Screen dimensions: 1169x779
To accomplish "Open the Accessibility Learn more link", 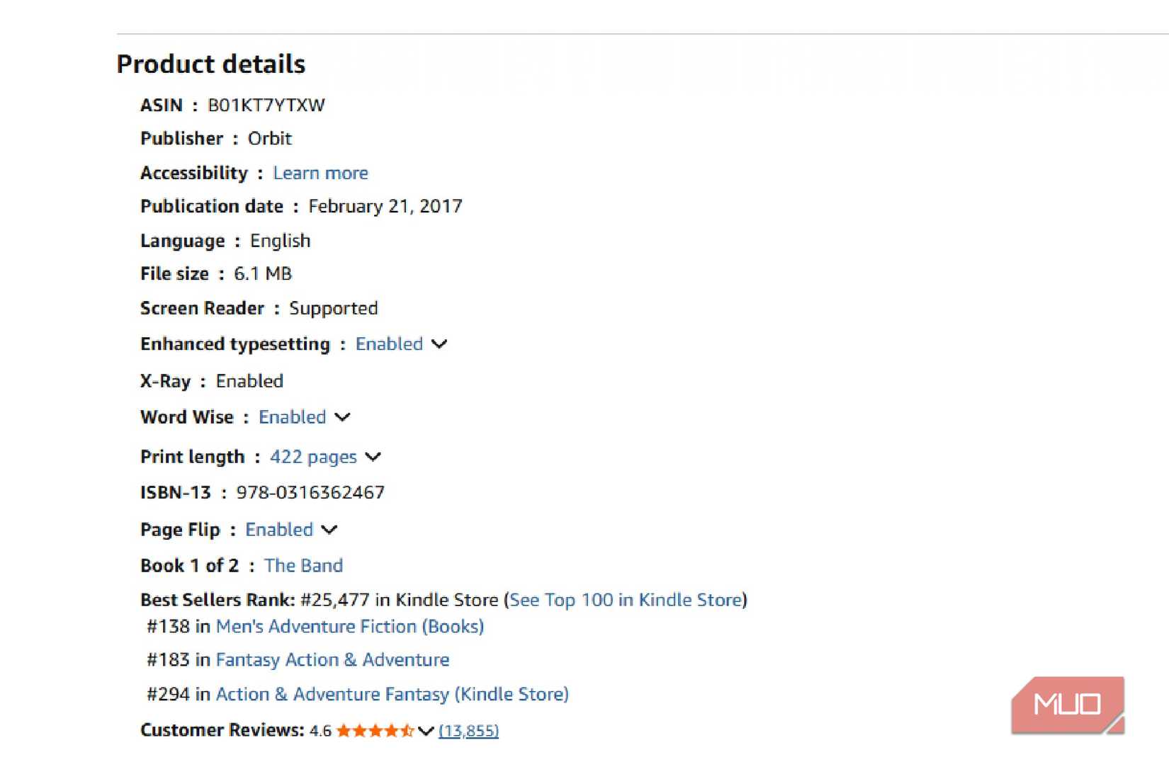I will point(320,173).
